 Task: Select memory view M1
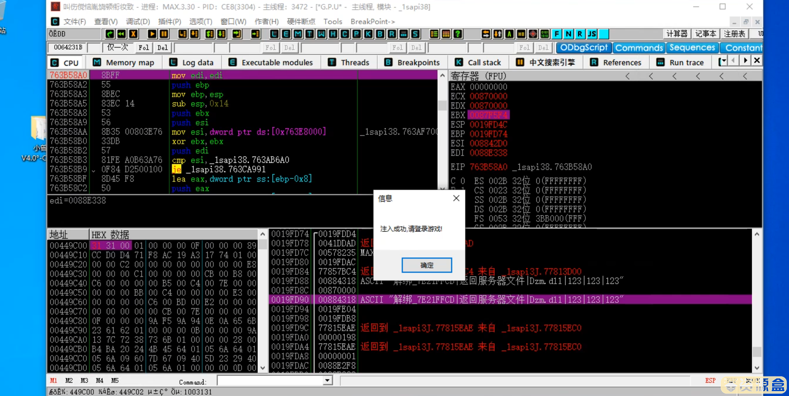pos(53,381)
